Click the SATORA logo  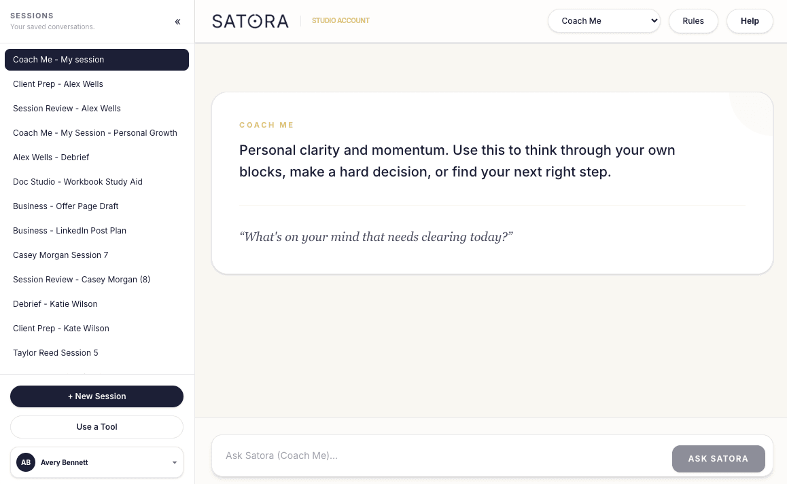(x=250, y=21)
